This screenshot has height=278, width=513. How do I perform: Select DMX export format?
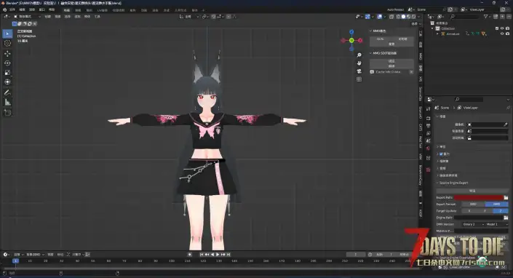(x=497, y=204)
